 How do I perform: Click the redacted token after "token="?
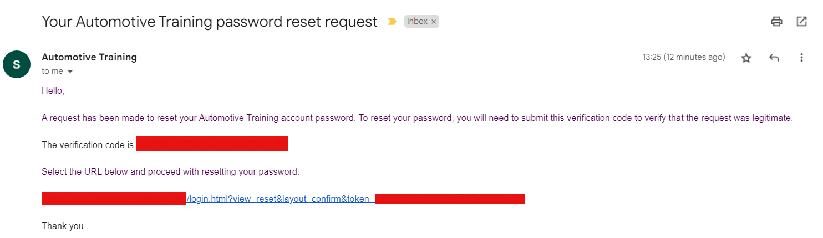(450, 199)
